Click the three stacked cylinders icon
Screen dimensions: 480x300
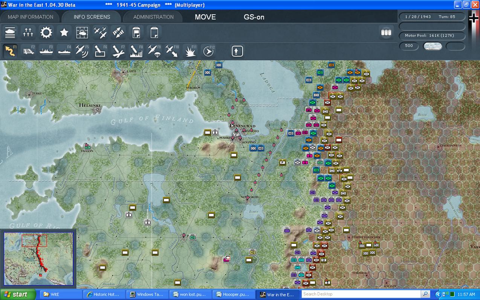(386, 32)
